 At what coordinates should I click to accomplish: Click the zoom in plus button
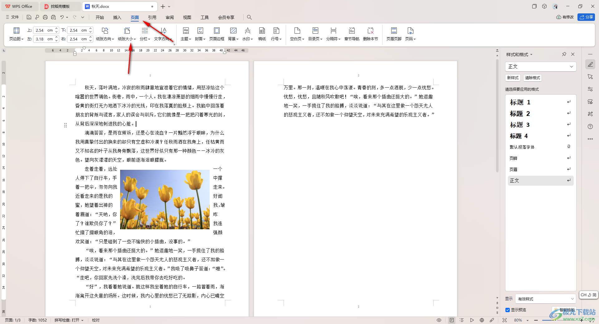tap(582, 320)
